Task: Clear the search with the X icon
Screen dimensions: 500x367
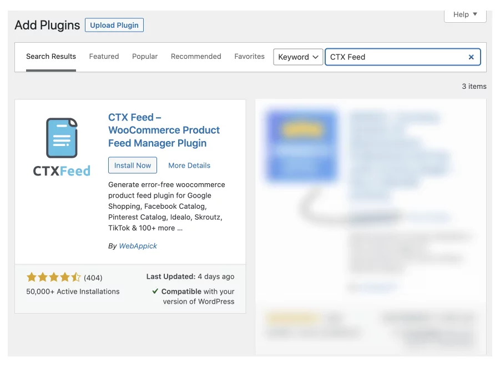Action: tap(471, 57)
